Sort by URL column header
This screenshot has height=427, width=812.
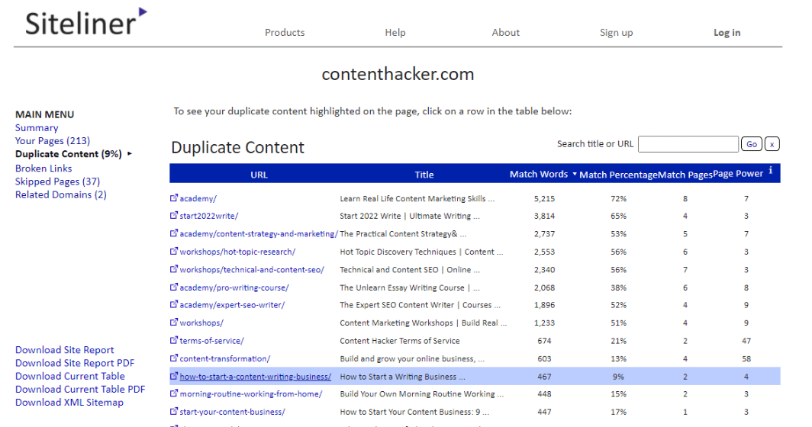click(259, 175)
